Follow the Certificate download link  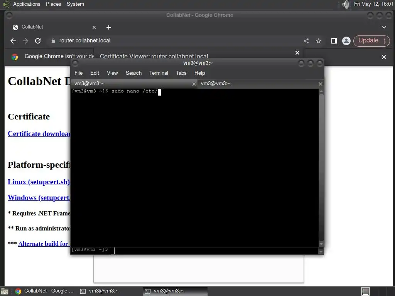pyautogui.click(x=39, y=134)
